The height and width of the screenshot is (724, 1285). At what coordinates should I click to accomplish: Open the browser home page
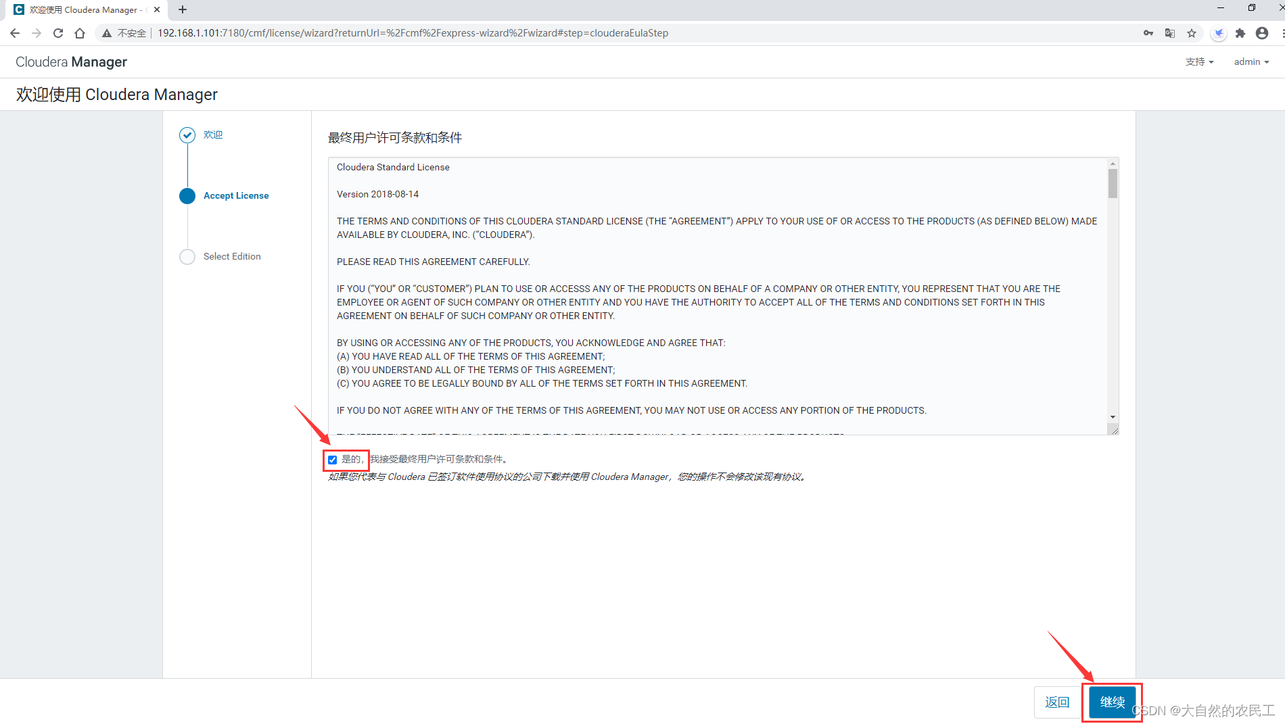tap(80, 33)
